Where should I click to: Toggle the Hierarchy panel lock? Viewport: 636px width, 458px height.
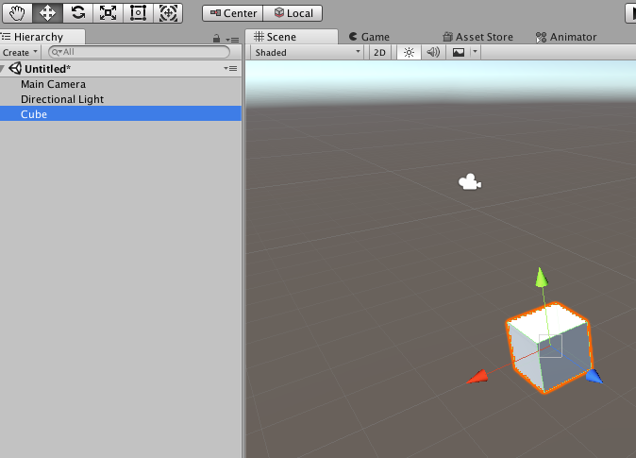coord(216,39)
